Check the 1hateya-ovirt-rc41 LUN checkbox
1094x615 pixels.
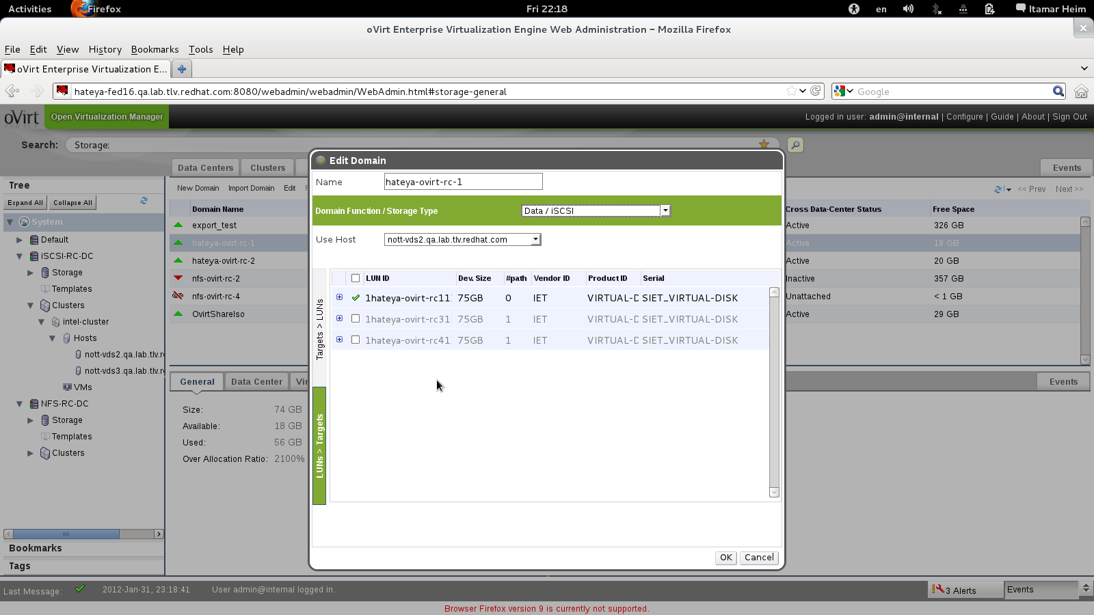(356, 340)
